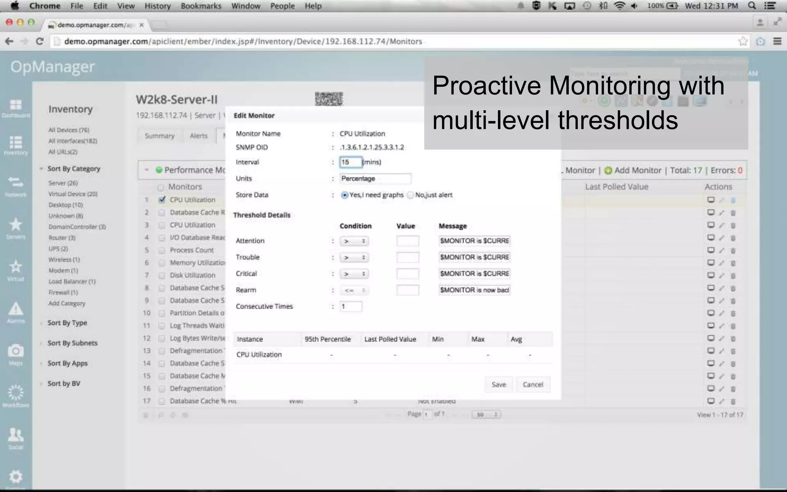
Task: Open Trouble condition dropdown
Action: (x=354, y=258)
